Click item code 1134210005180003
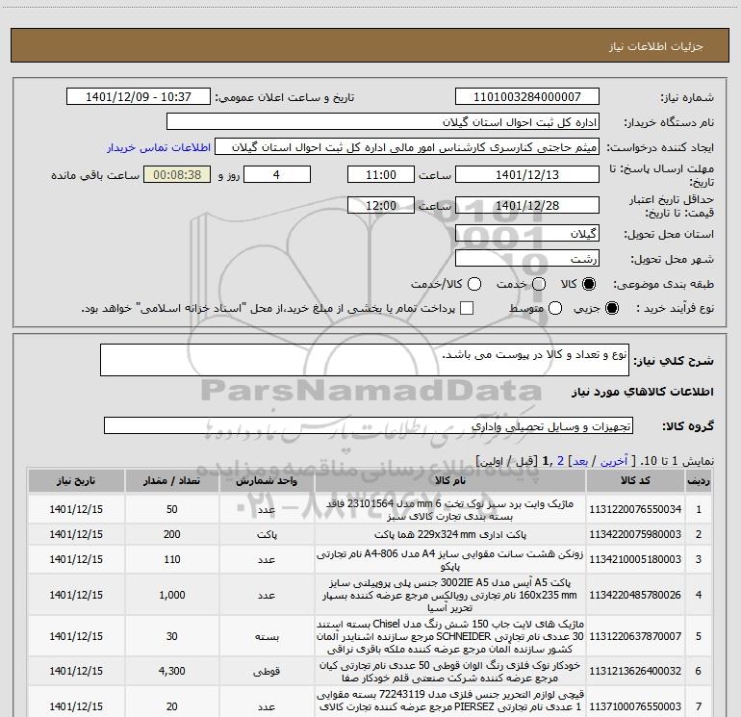Image resolution: width=741 pixels, height=717 pixels. click(635, 559)
